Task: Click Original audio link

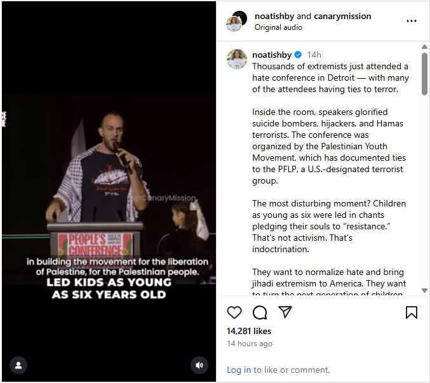Action: tap(278, 27)
